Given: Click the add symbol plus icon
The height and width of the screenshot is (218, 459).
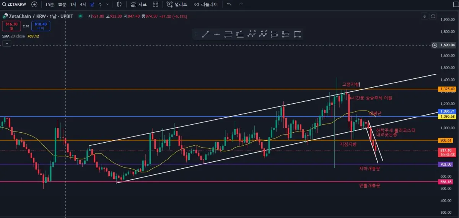Looking at the screenshot, I should [x=34, y=4].
